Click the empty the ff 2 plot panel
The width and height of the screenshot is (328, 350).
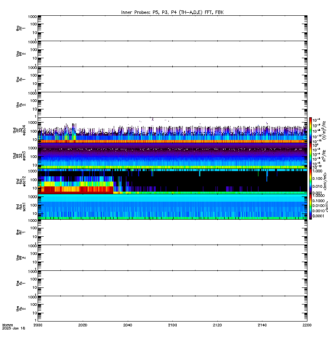tap(172, 258)
